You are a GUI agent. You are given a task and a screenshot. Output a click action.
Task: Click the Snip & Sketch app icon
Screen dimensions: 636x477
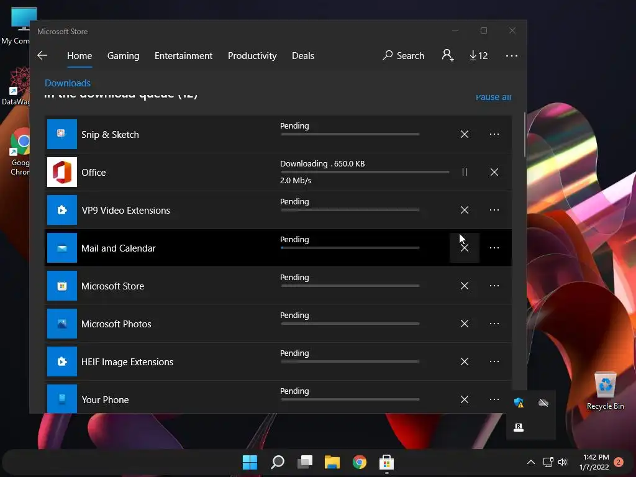point(62,134)
